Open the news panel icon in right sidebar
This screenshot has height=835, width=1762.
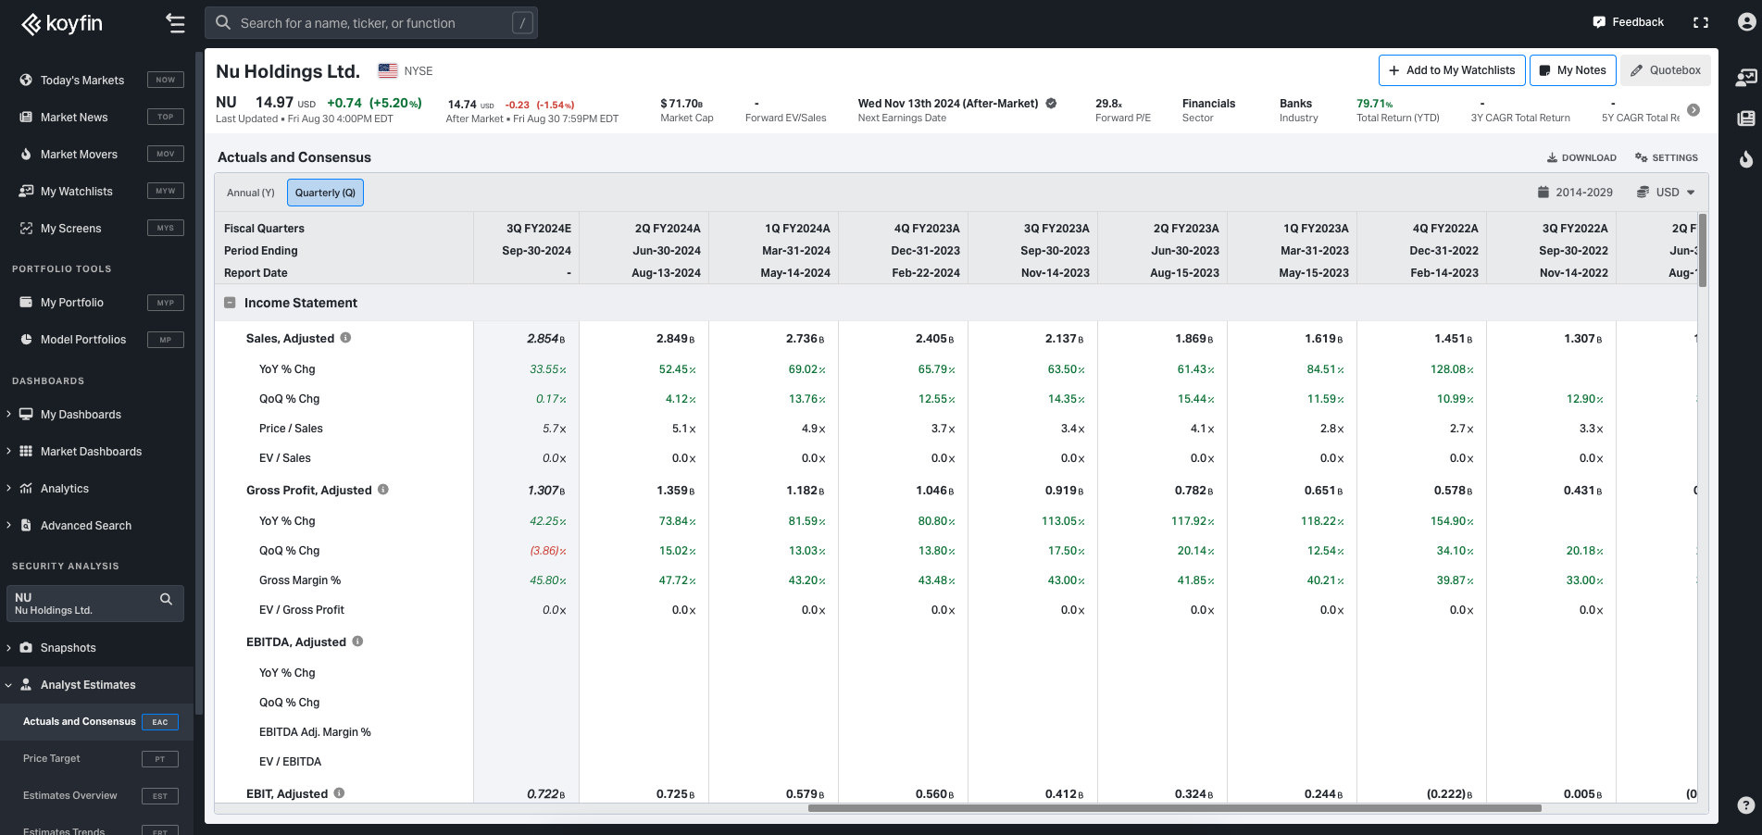[x=1745, y=118]
